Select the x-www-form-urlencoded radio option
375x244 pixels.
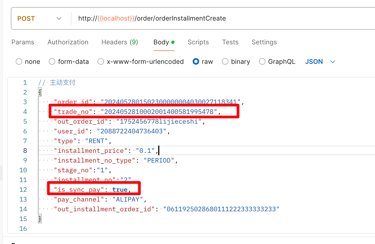tap(101, 62)
